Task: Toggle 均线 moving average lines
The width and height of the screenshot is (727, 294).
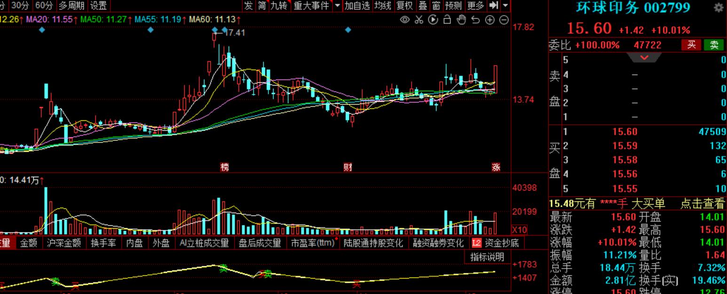Action: click(383, 6)
